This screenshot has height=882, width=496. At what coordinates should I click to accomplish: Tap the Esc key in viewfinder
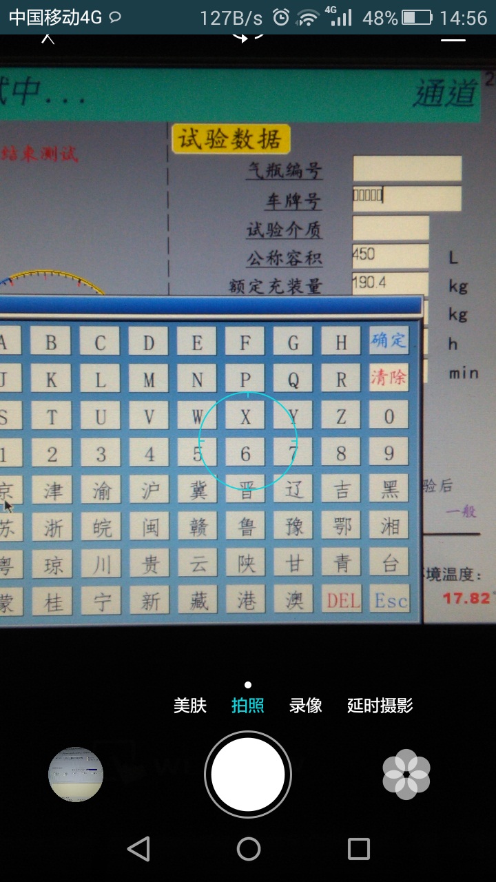coord(390,601)
